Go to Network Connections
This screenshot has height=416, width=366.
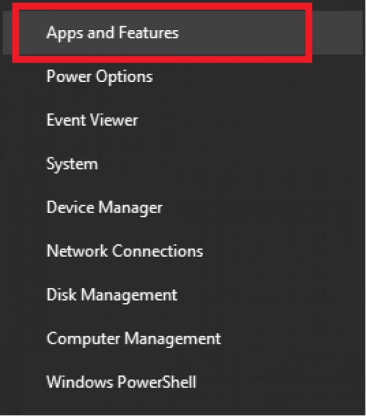coord(124,251)
